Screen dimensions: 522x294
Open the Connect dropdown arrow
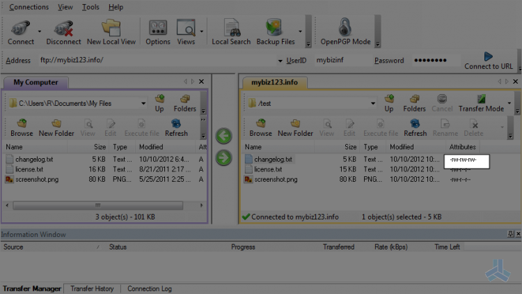(39, 31)
